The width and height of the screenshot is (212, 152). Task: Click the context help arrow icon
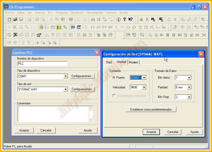[131, 19]
